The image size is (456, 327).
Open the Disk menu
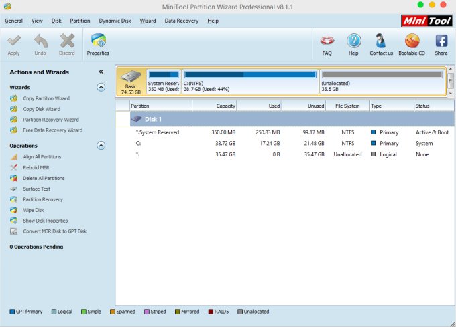pyautogui.click(x=56, y=21)
